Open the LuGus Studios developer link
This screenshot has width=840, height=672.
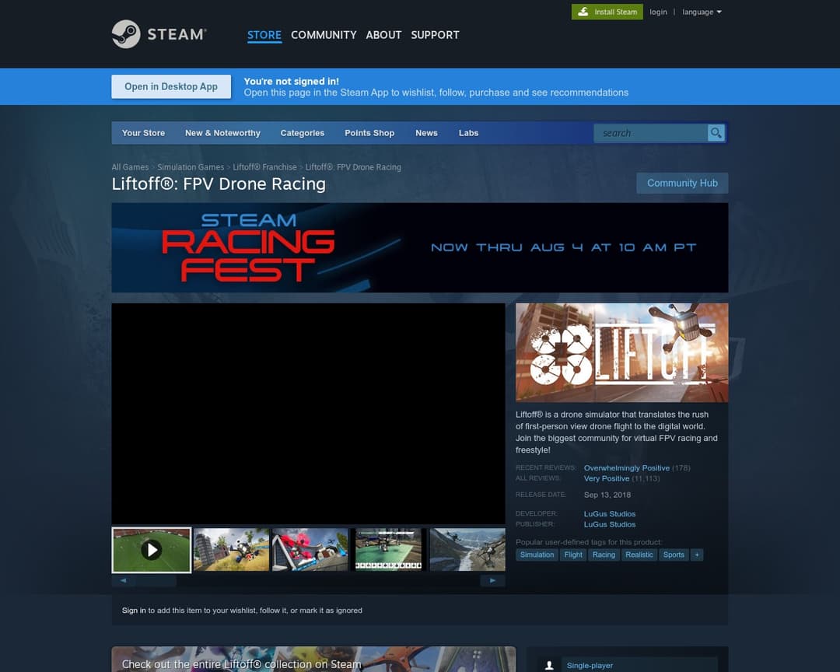pyautogui.click(x=610, y=514)
